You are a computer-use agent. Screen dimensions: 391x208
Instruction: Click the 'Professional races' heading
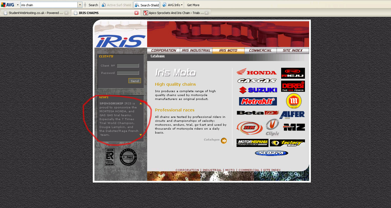(x=175, y=110)
